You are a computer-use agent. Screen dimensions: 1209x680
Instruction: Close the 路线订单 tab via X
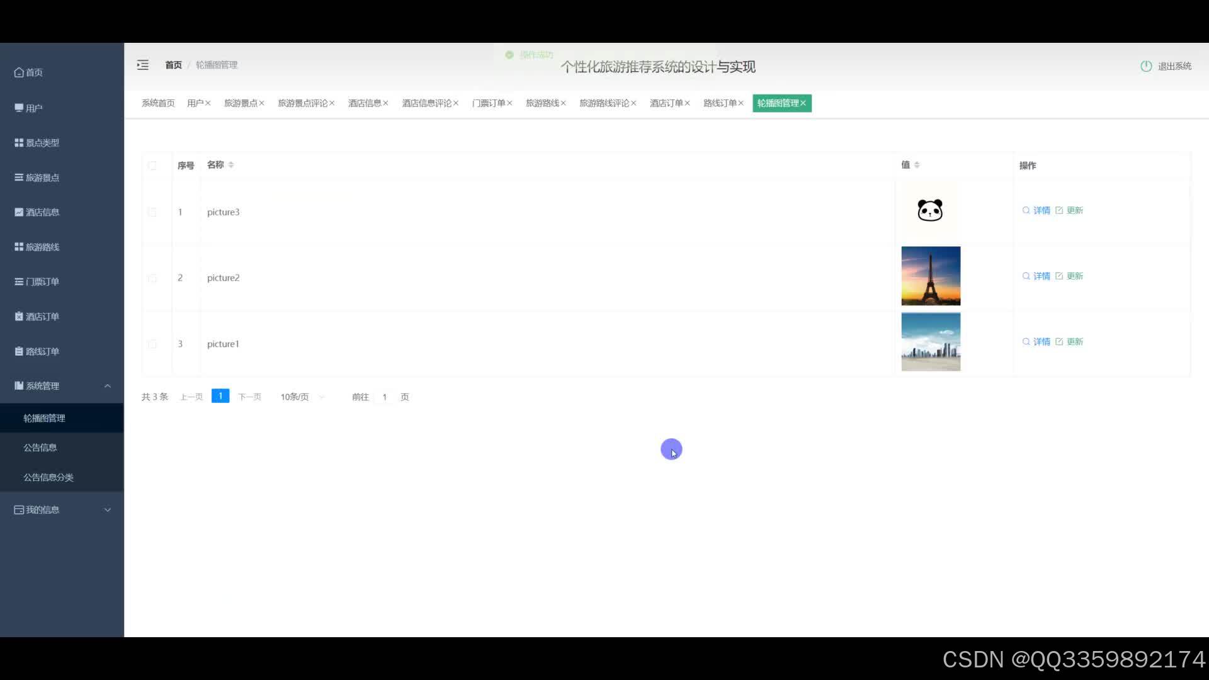click(x=741, y=103)
